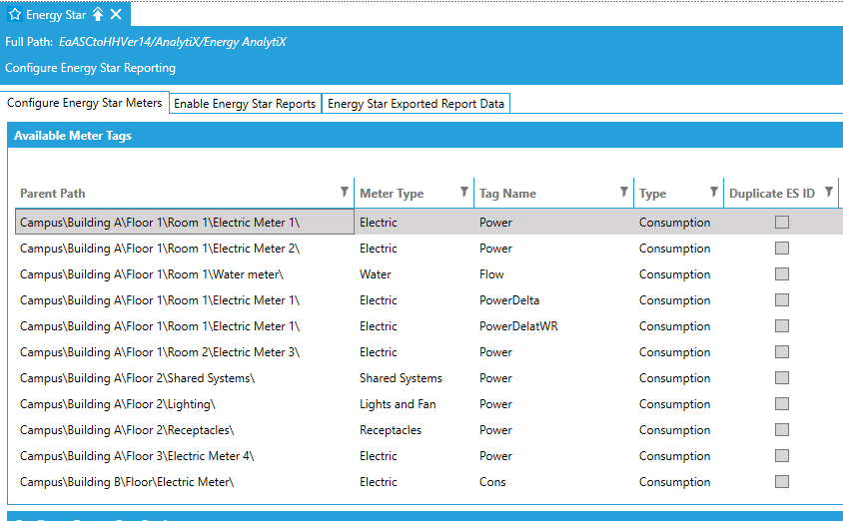843x521 pixels.
Task: Sort by Parent Path column header
Action: click(x=53, y=194)
